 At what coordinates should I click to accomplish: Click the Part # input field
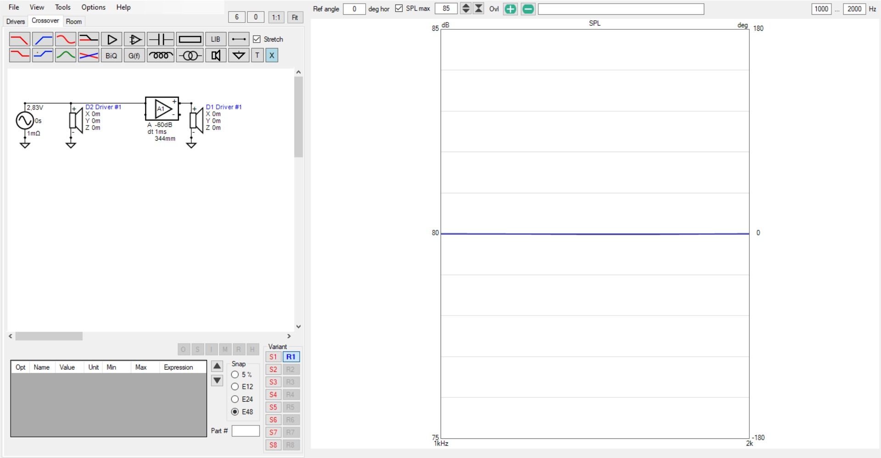coord(246,431)
